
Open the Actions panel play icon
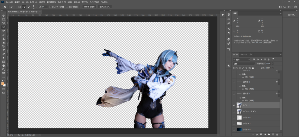223,15
